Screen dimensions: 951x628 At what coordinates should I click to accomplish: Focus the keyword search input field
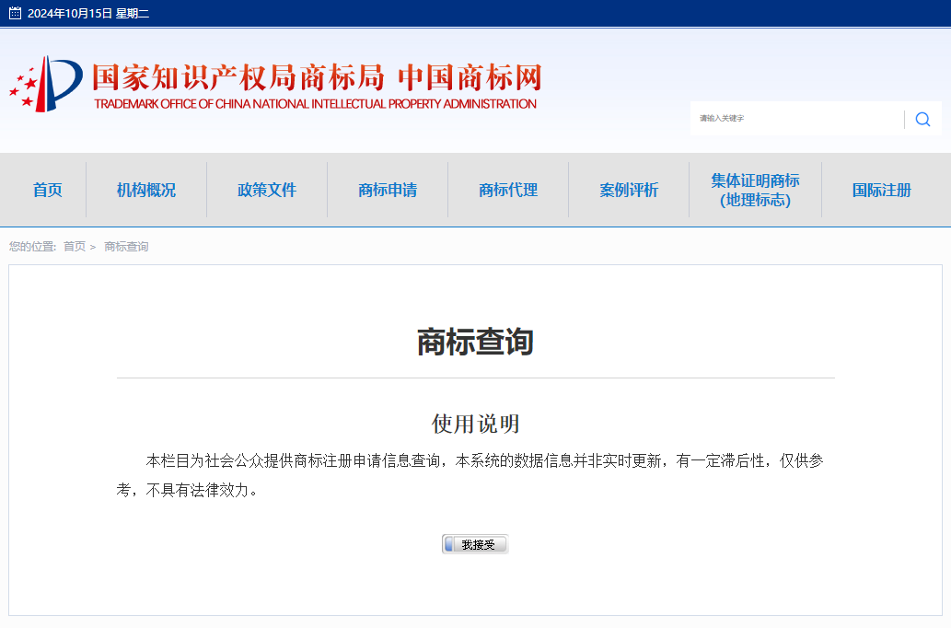click(x=797, y=118)
